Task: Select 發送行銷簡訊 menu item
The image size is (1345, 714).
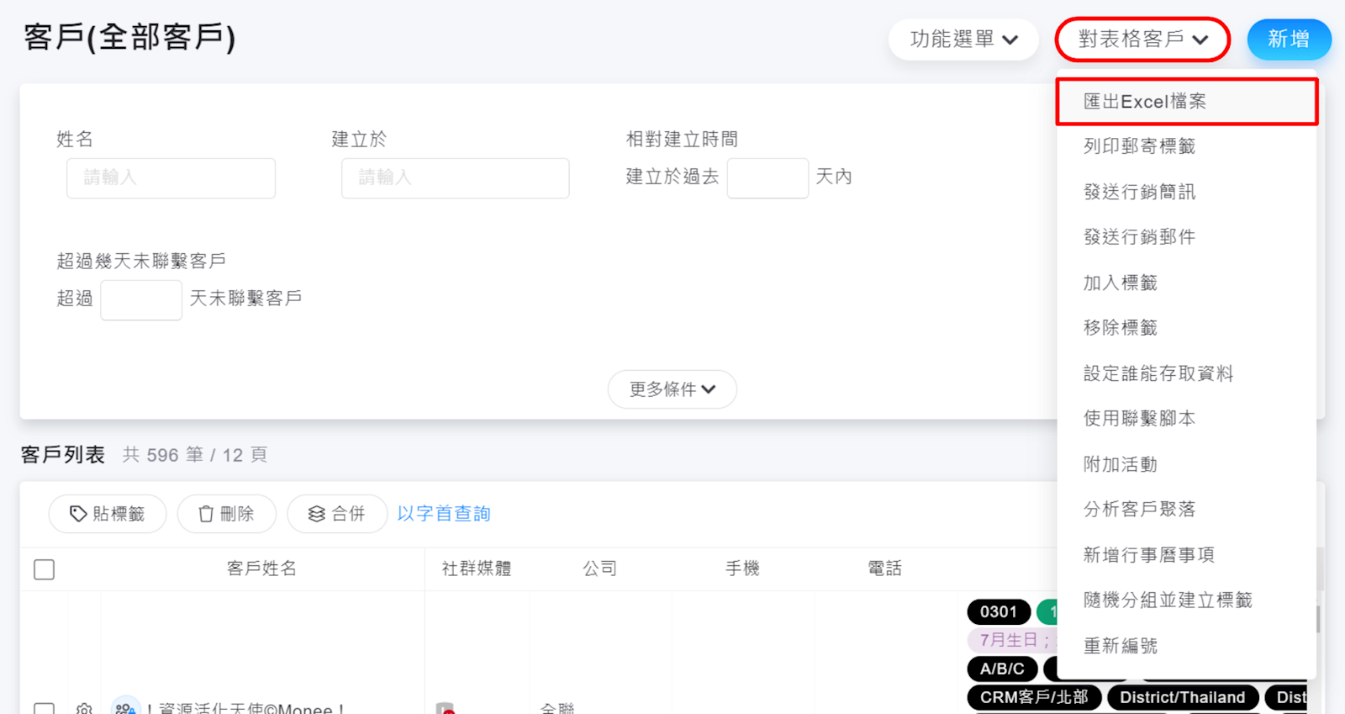Action: 1187,192
